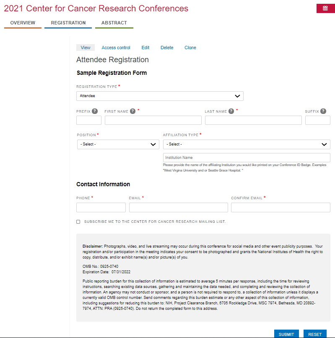The image size is (335, 338).
Task: Click the help icon beside Suffix
Action: pyautogui.click(x=323, y=111)
